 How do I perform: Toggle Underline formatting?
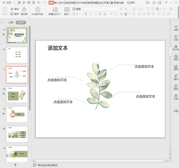click(x=95, y=14)
